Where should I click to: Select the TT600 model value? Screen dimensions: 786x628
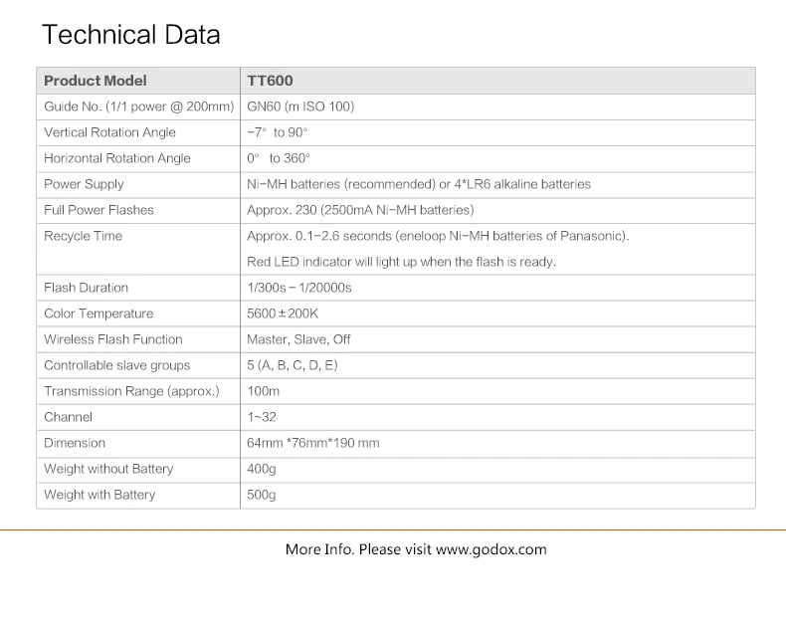coord(270,81)
